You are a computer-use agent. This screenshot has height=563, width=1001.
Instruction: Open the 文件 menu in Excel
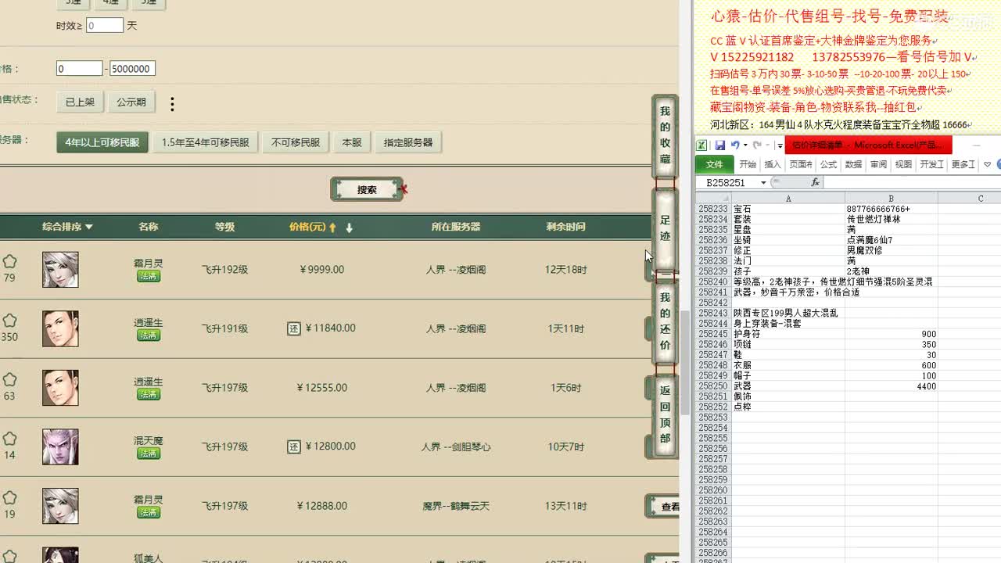(715, 164)
